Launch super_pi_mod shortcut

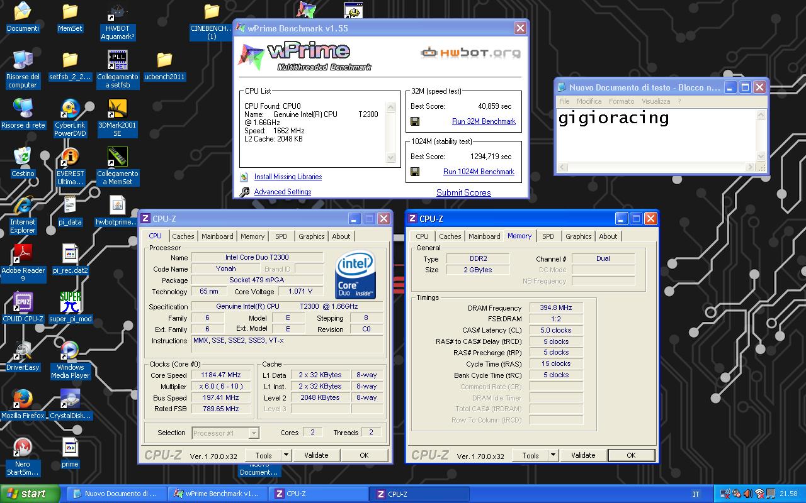tap(70, 307)
